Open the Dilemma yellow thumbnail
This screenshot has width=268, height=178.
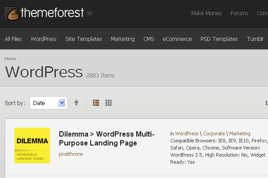32,146
